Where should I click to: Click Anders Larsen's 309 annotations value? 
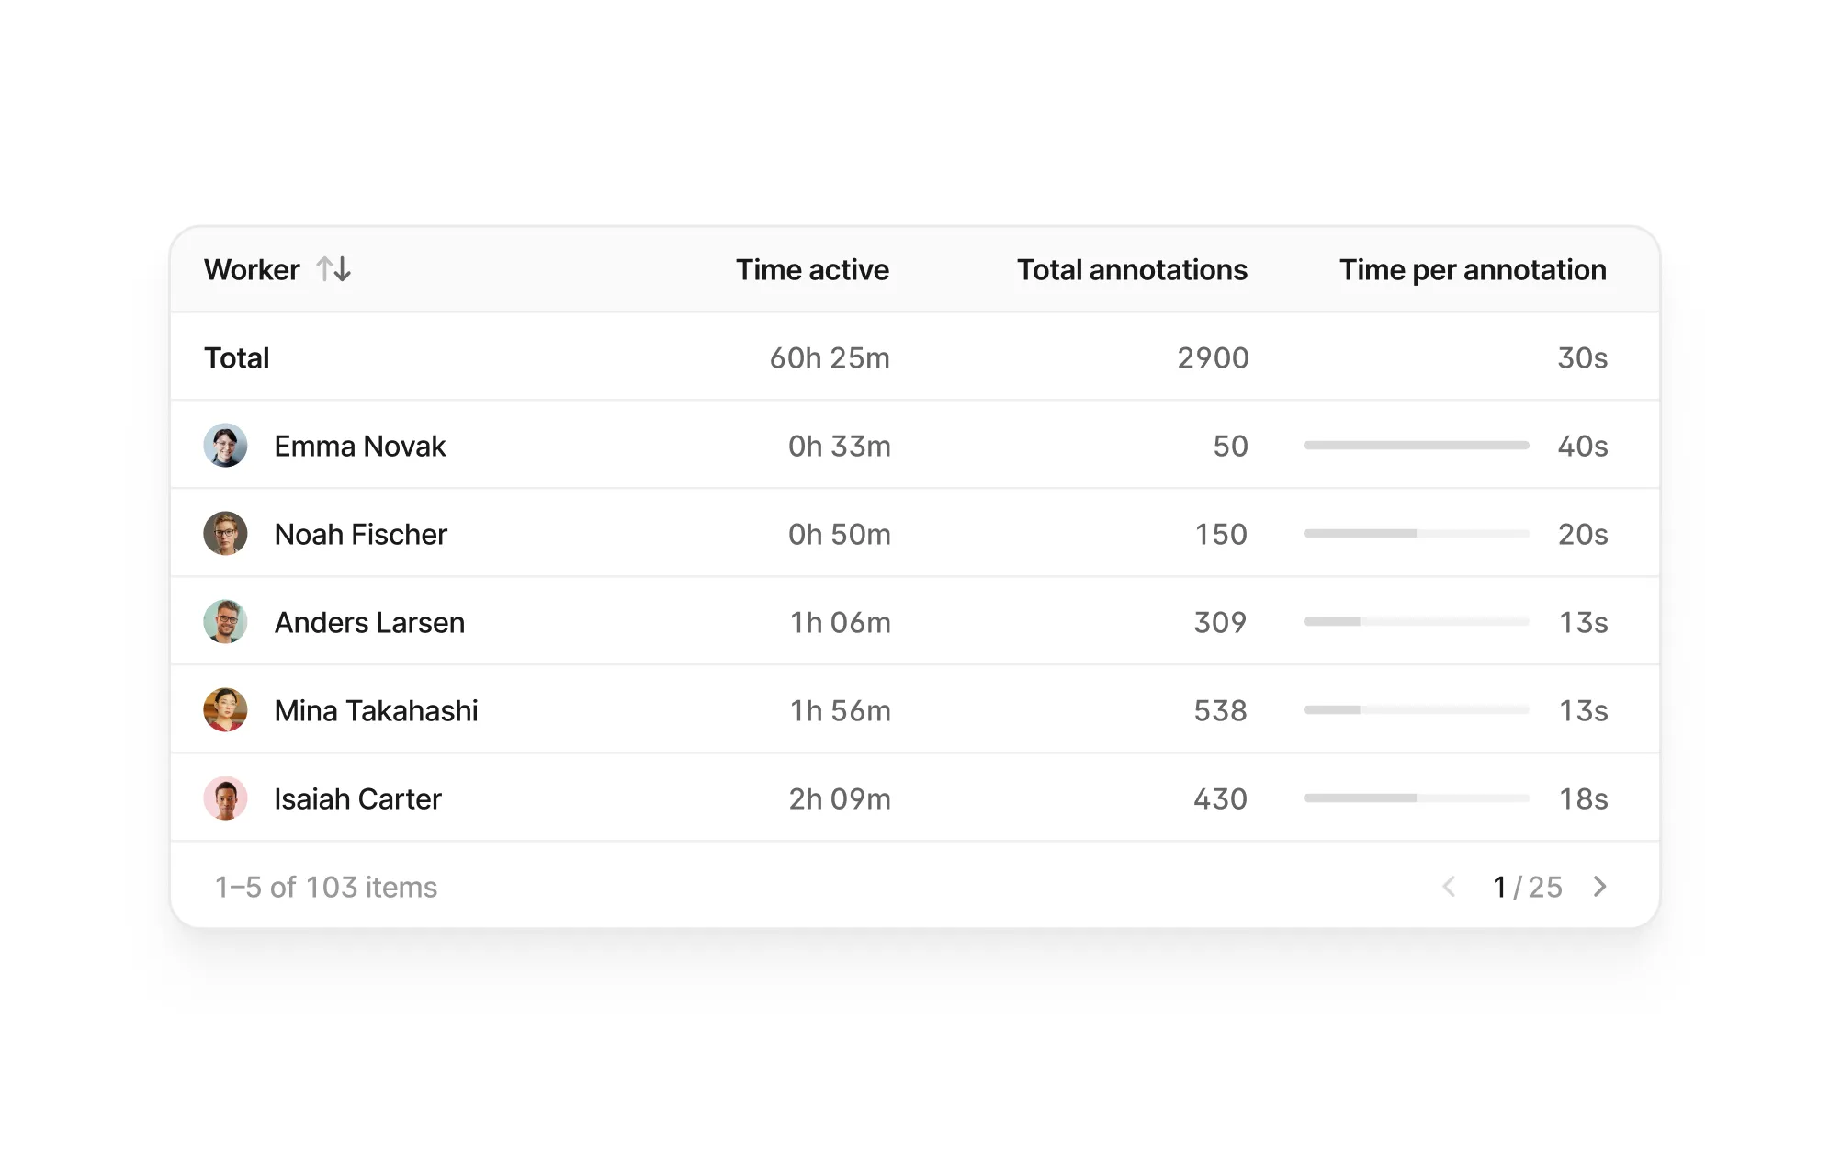1219,622
